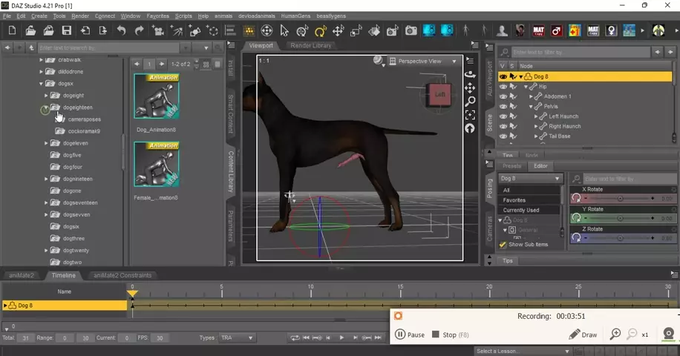Click the Save file toolbar icon

point(67,31)
